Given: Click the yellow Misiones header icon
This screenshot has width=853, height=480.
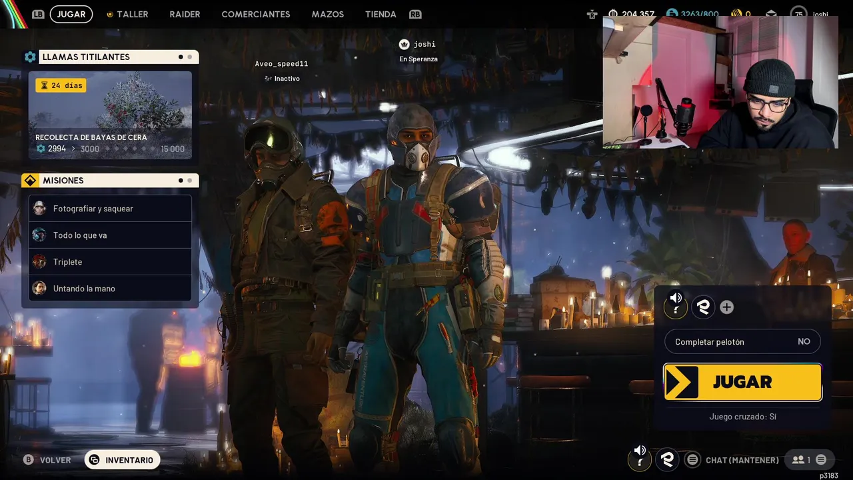Looking at the screenshot, I should 30,181.
